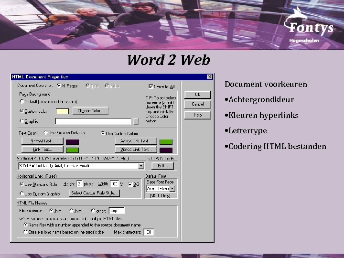Click the Link Text button
This screenshot has height=258, width=344.
point(43,150)
